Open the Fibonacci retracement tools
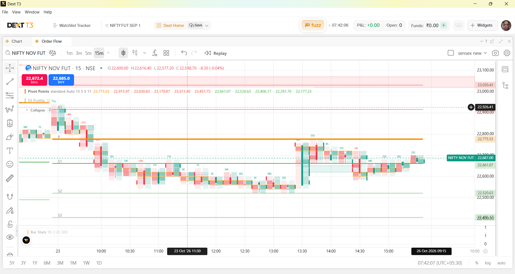 (10, 95)
